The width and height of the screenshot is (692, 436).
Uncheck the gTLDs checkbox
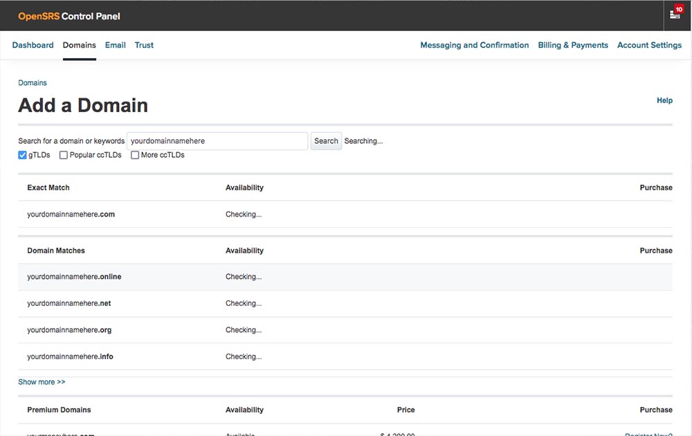[x=23, y=155]
